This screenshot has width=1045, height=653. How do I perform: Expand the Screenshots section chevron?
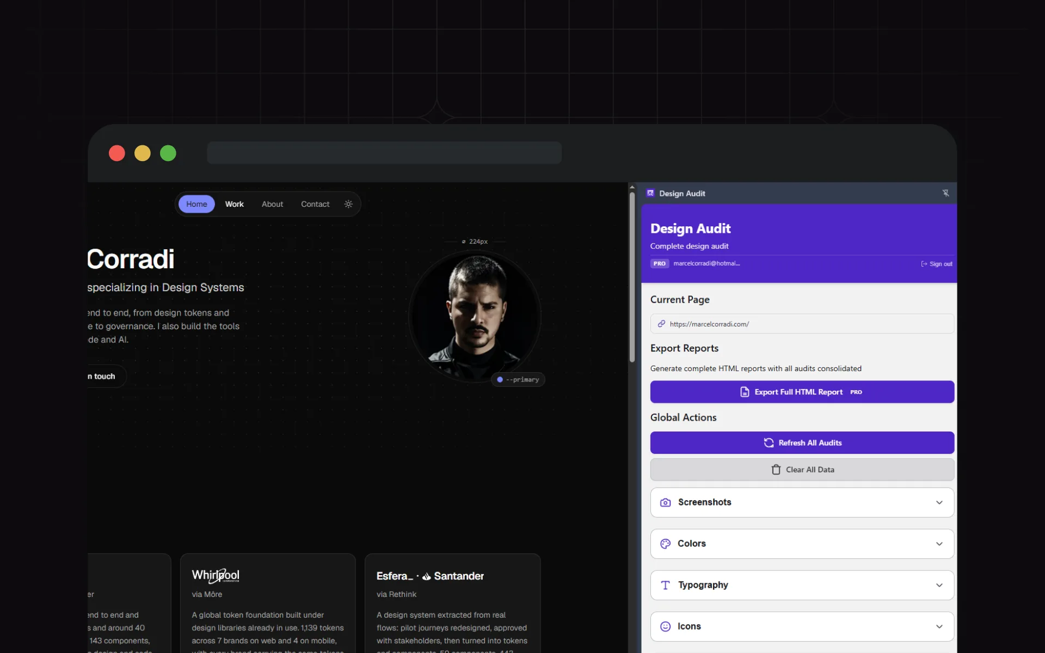pyautogui.click(x=939, y=502)
